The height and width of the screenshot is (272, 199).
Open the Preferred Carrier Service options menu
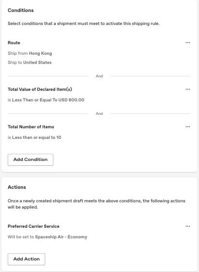pyautogui.click(x=188, y=226)
